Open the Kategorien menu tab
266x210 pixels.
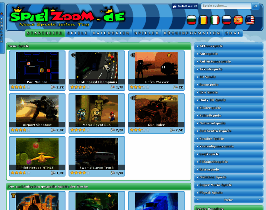click(x=111, y=33)
